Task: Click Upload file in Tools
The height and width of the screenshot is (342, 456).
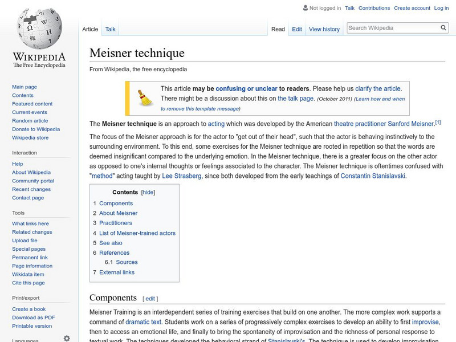Action: (25, 240)
